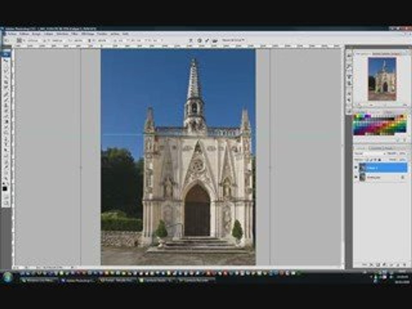This screenshot has width=412, height=309.
Task: Open top icon in collapsed panel dock
Action: (x=349, y=55)
